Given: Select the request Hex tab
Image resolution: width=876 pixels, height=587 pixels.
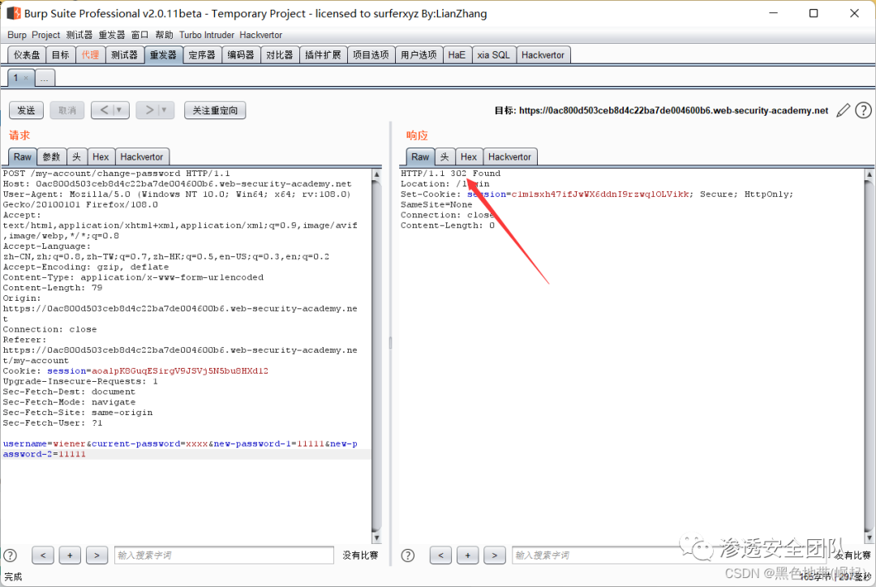Looking at the screenshot, I should [101, 157].
